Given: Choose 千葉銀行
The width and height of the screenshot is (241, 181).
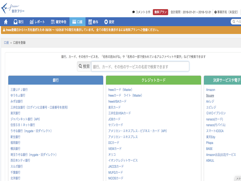Looking at the screenshot, I should (15, 172).
